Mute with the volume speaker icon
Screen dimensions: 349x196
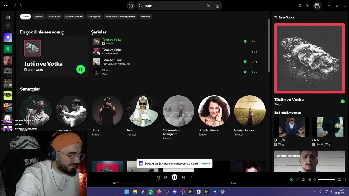coord(315,179)
